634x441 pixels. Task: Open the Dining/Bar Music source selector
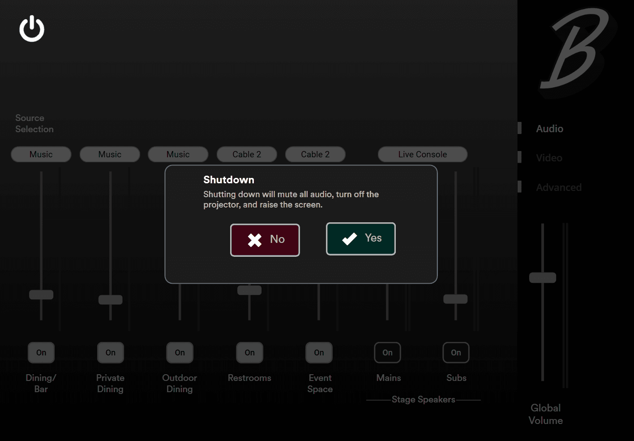click(41, 154)
